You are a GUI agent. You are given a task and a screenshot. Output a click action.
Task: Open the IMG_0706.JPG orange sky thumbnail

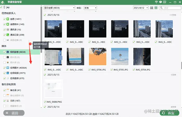[97, 56]
